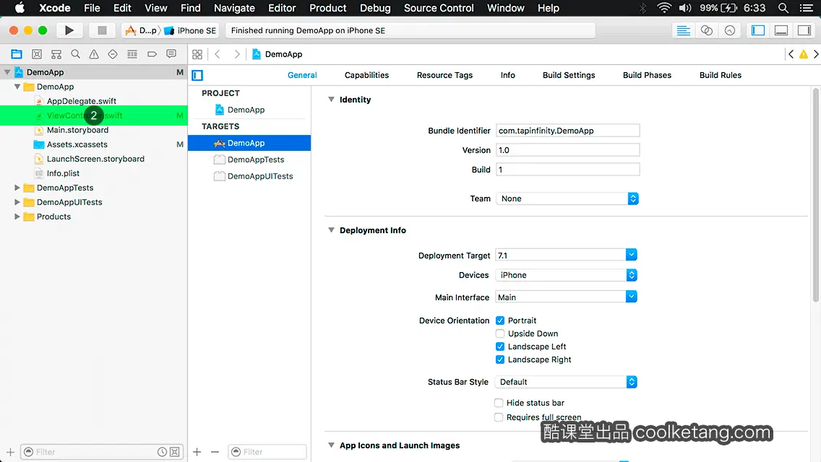The image size is (821, 462).
Task: Go back in editor history
Action: (x=218, y=54)
